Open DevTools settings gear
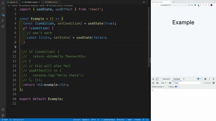This screenshot has height=121, width=216. click(x=205, y=79)
